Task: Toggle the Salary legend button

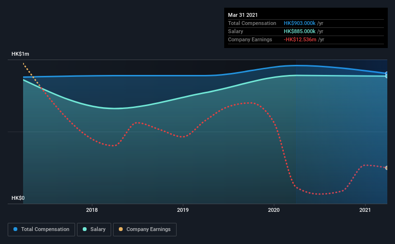Action: 94,230
